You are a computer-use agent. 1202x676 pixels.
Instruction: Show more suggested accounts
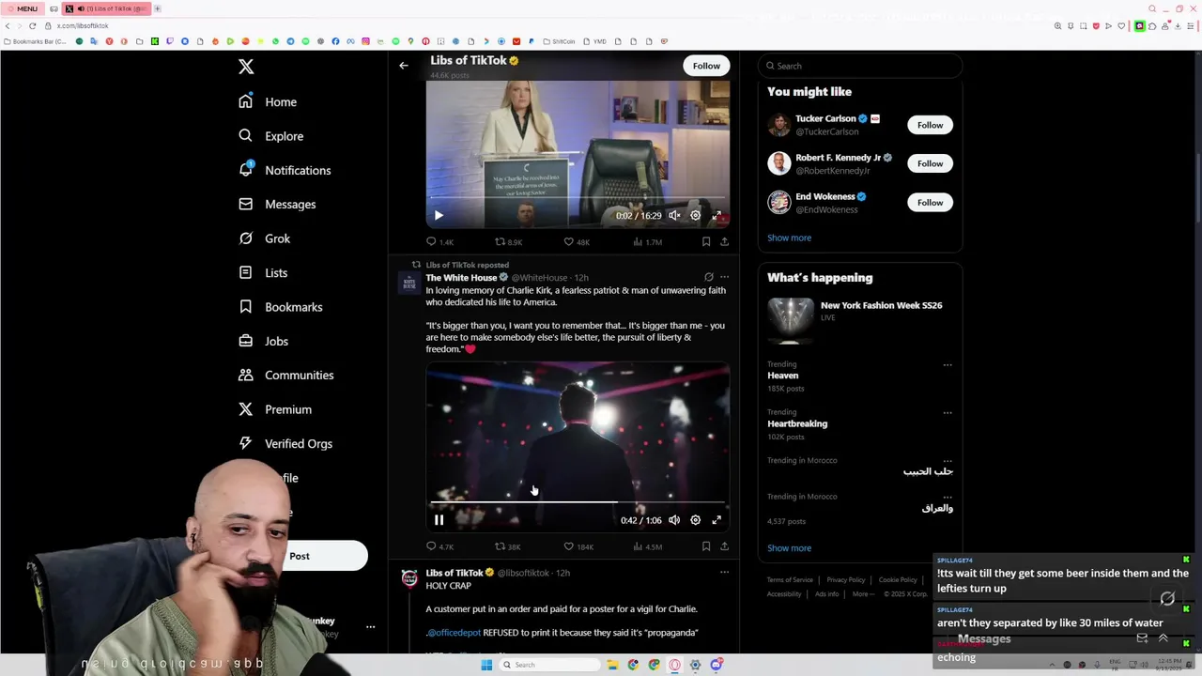(789, 238)
